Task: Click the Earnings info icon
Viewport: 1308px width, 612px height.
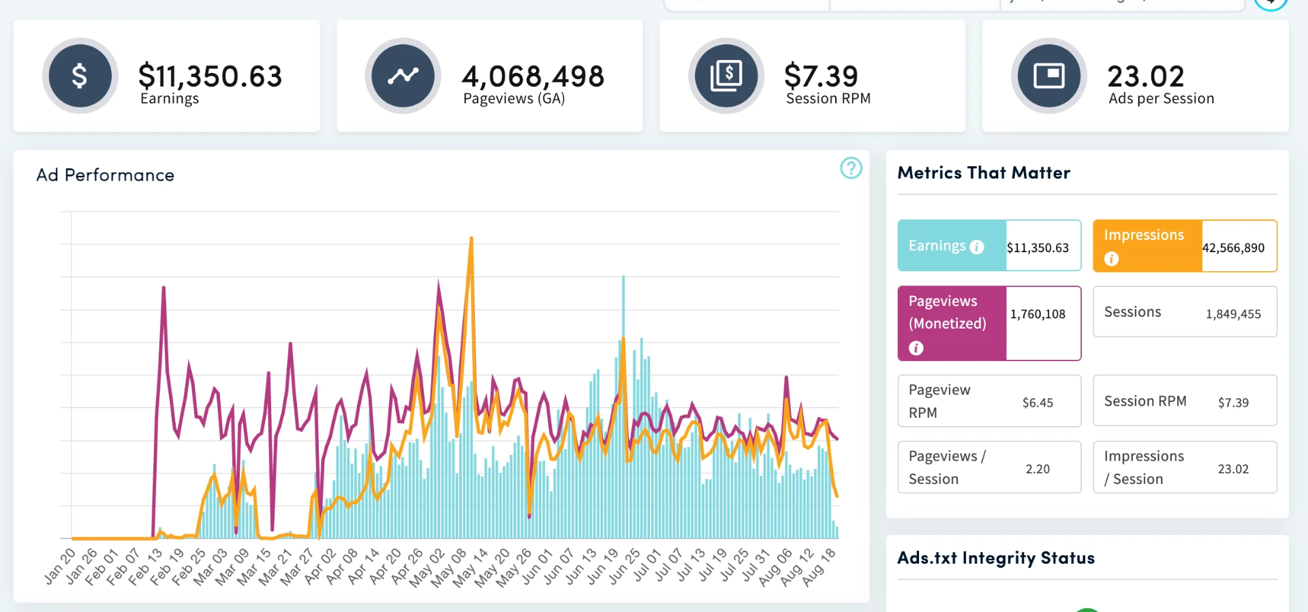Action: pos(977,247)
